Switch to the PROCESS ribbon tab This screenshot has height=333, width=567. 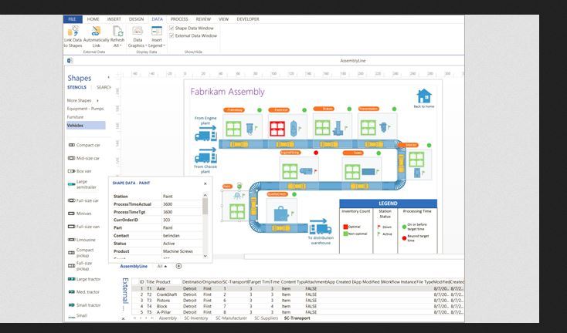coord(179,18)
